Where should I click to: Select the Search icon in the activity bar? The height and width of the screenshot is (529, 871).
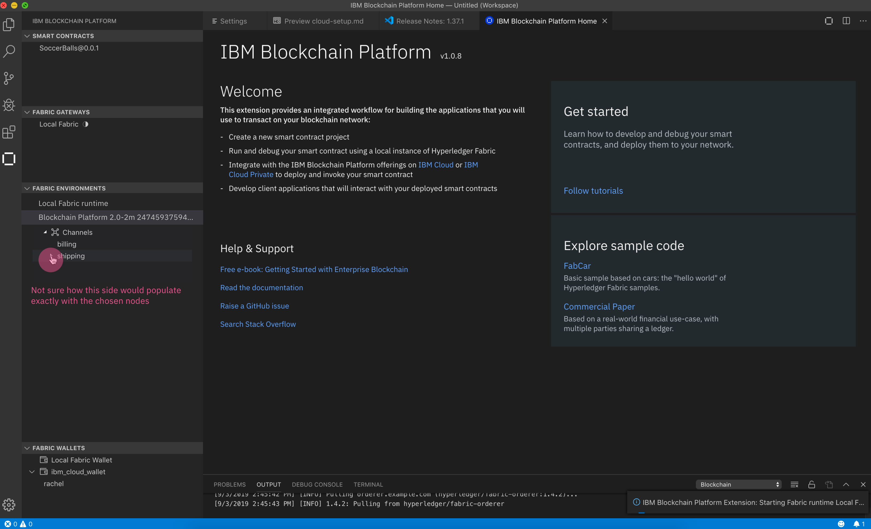point(9,51)
